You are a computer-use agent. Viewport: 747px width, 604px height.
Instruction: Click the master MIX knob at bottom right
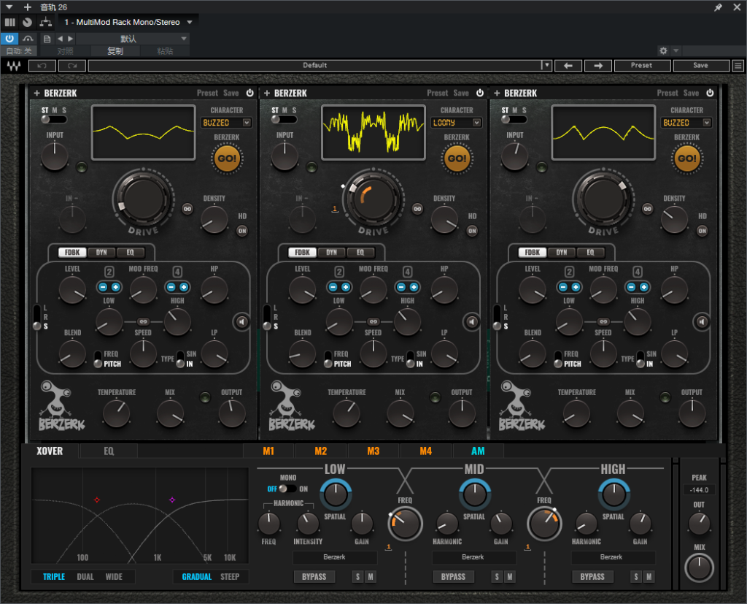[700, 567]
